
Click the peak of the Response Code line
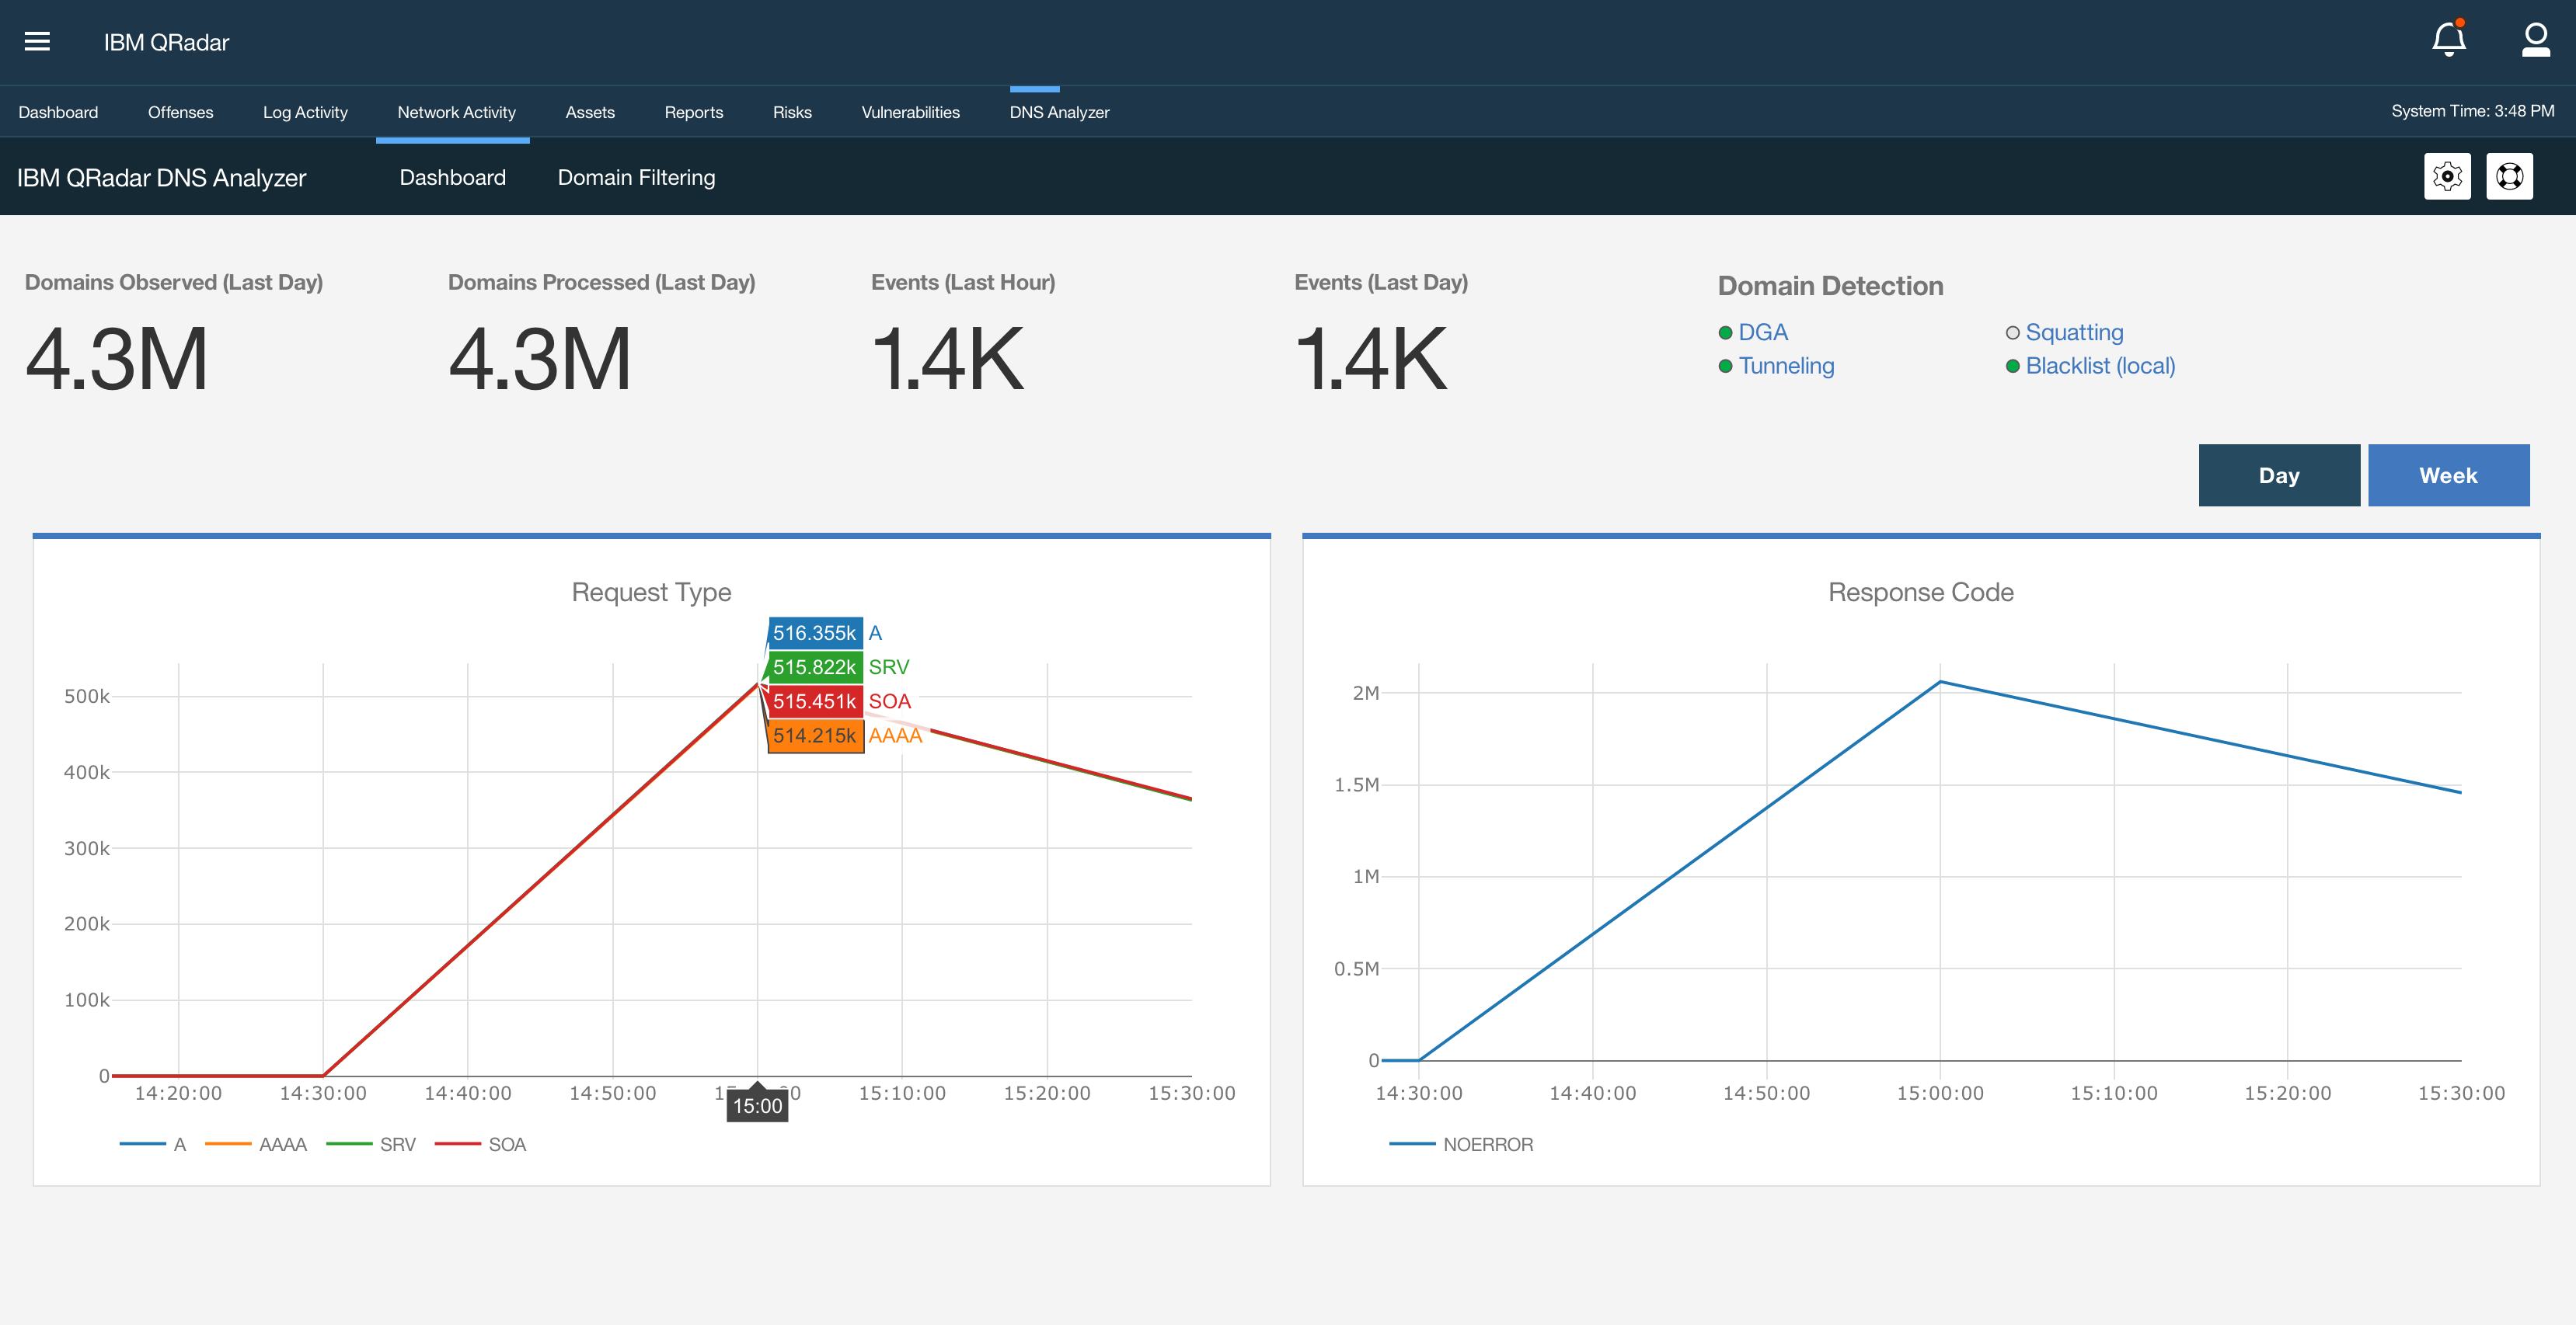[1940, 681]
